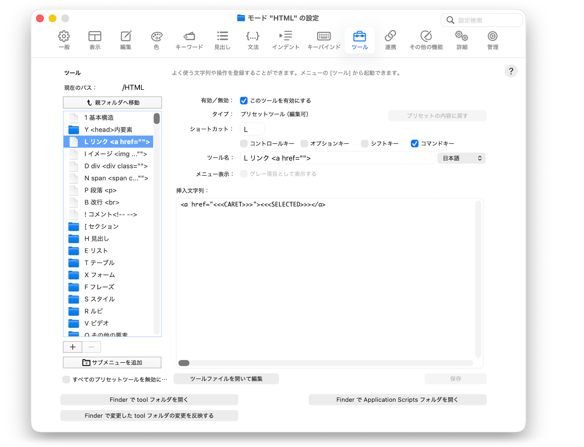Open the 連携 link icon pane
This screenshot has height=447, width=584.
(390, 36)
